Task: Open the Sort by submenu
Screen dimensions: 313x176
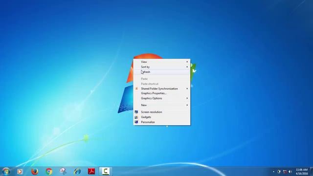Action: pyautogui.click(x=162, y=67)
